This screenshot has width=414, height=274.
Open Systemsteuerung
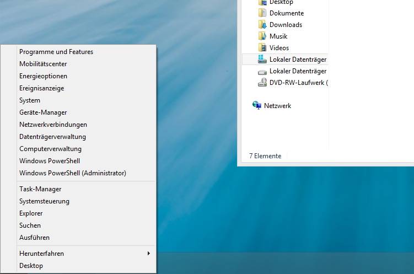(87, 201)
